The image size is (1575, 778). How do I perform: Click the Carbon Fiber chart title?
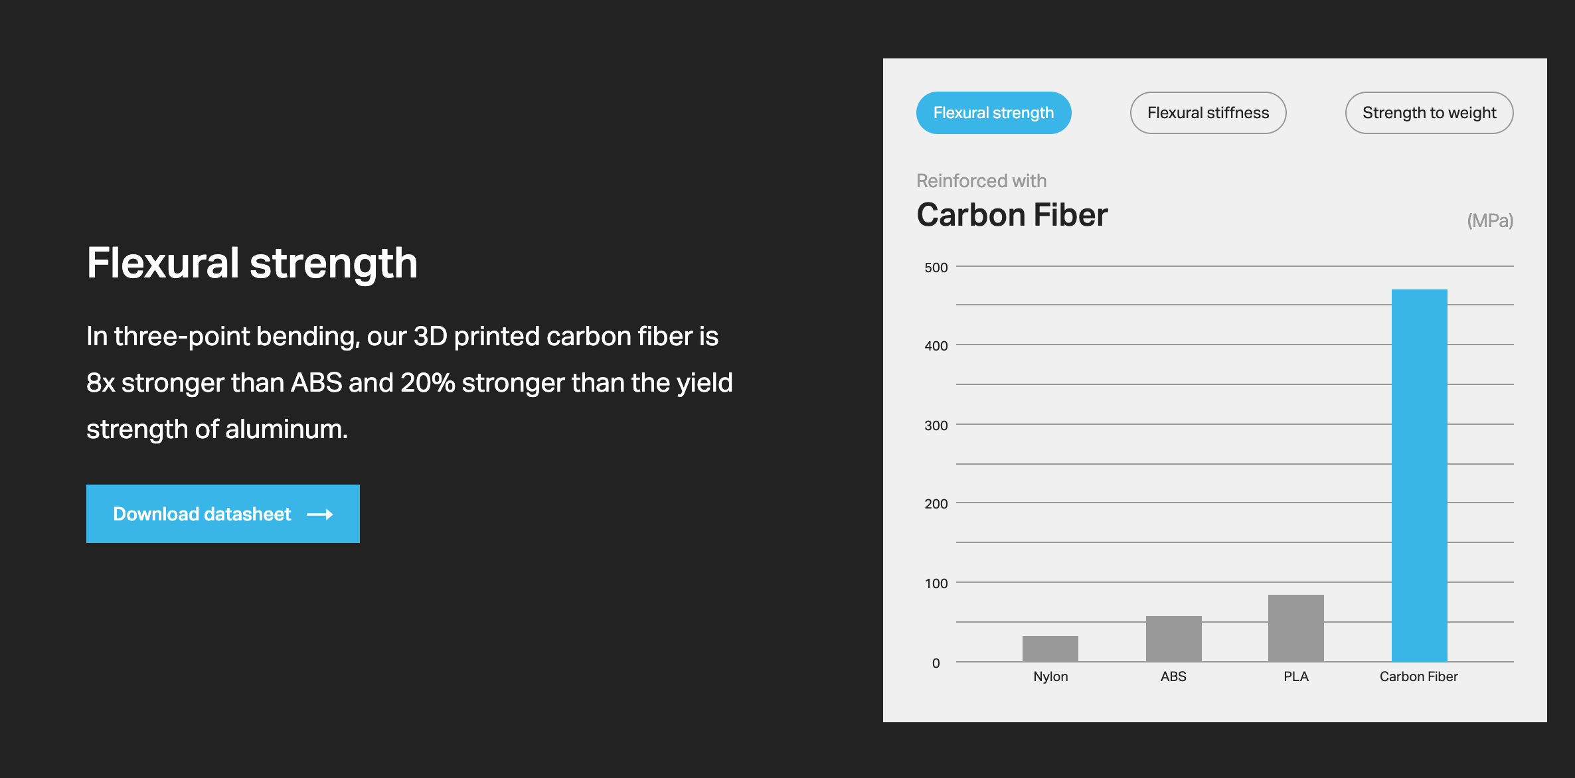coord(1012,215)
